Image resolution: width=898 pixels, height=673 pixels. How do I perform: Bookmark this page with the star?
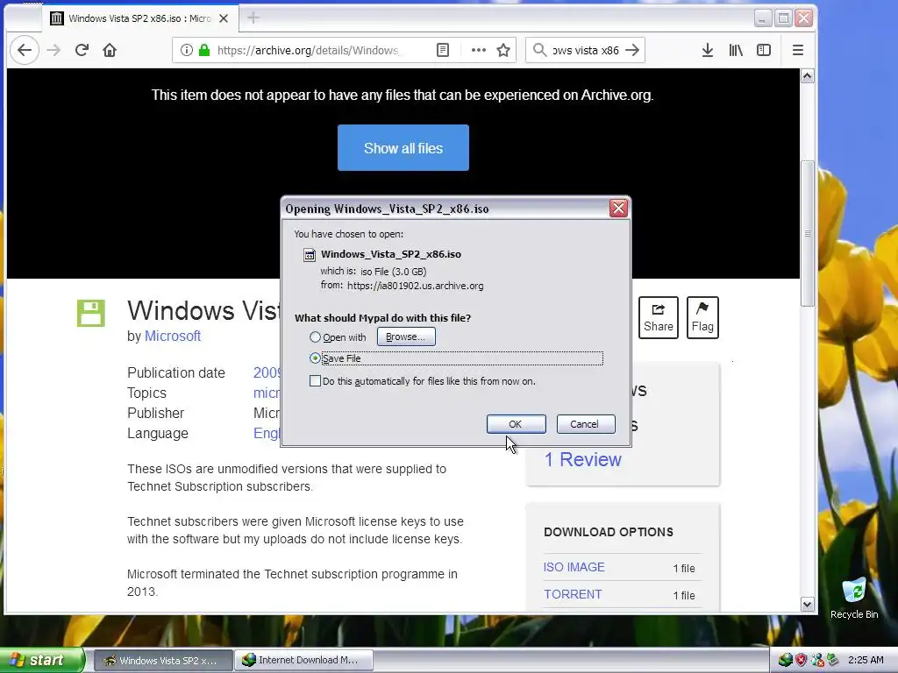503,50
